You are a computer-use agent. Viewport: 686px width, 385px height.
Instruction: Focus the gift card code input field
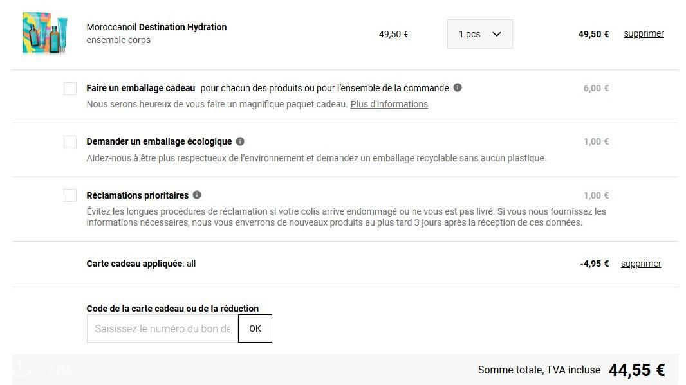pyautogui.click(x=162, y=328)
